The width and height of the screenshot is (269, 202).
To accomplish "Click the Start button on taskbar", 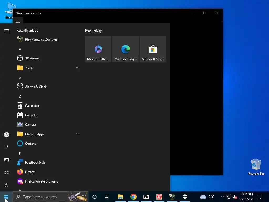I will pos(6,197).
